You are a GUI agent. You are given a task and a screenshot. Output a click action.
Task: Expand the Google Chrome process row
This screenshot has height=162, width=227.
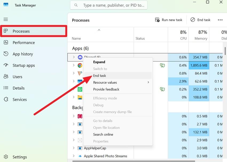point(74,65)
